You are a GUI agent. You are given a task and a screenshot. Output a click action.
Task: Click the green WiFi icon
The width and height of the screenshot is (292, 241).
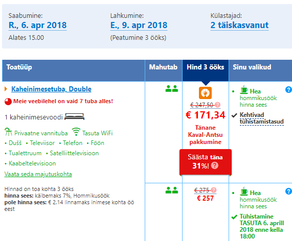(76, 132)
